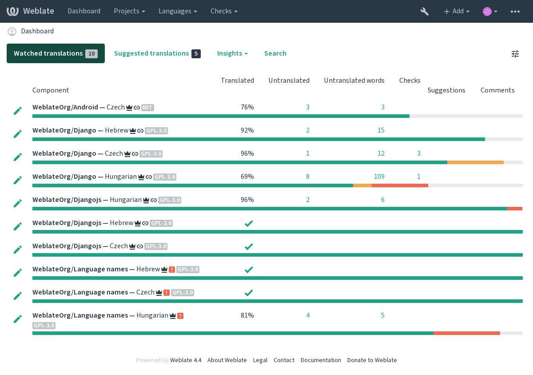Viewport: 533px width, 375px height.
Task: Expand the Languages dropdown menu
Action: (178, 11)
